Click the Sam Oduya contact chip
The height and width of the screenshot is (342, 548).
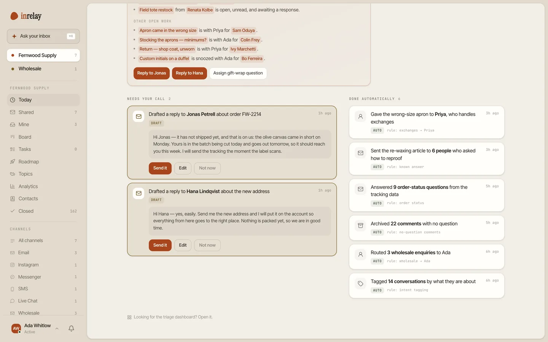tap(244, 30)
